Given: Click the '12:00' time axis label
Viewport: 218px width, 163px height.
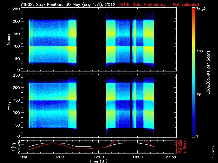Looking at the screenshot, I should click(x=99, y=157).
